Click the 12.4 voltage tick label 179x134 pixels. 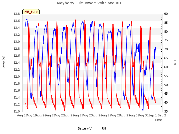(17, 63)
